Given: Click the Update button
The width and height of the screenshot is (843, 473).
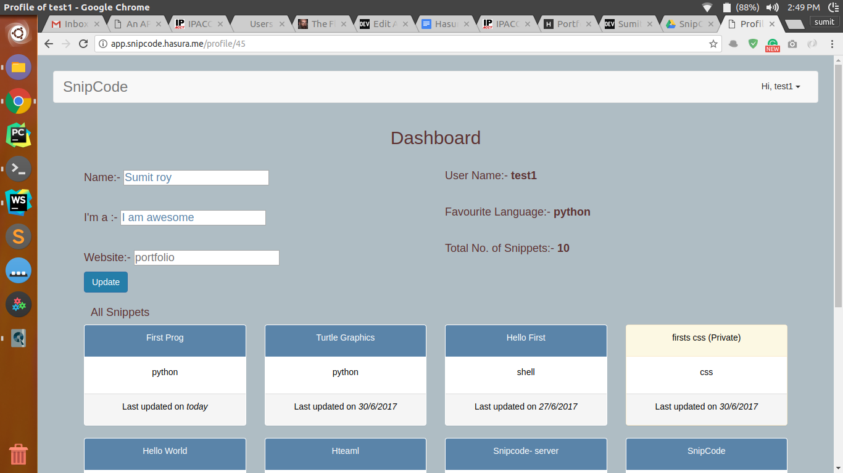Looking at the screenshot, I should pos(106,282).
